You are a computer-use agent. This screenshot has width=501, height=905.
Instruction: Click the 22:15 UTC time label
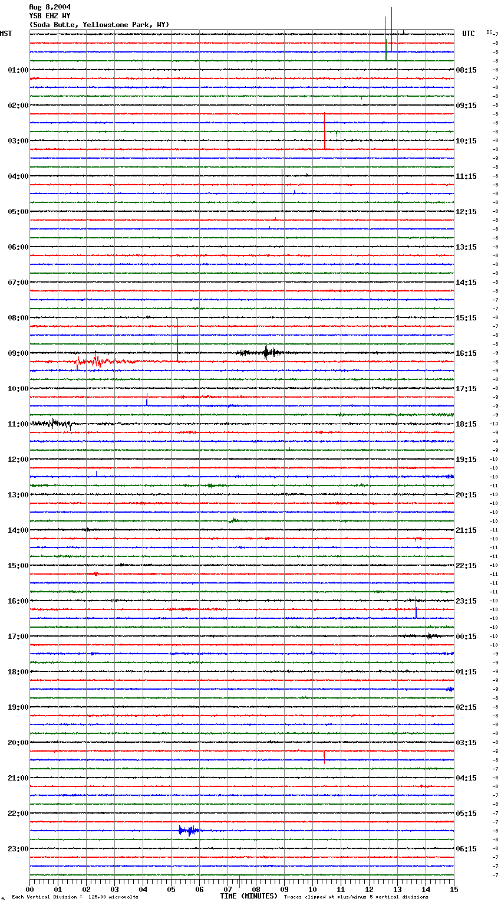coord(466,566)
